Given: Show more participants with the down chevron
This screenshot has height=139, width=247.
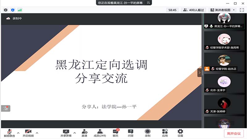Looking at the screenshot, I should (x=225, y=123).
